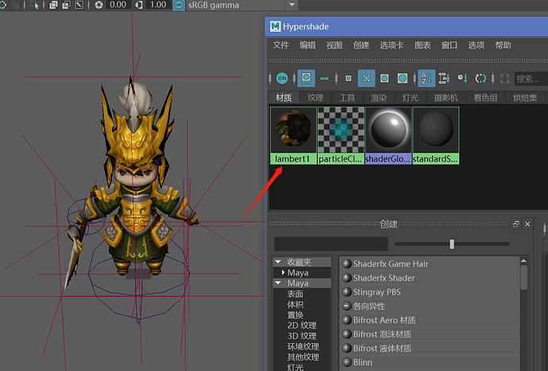The image size is (548, 371).
Task: Switch to the 灯光 tab
Action: 411,98
